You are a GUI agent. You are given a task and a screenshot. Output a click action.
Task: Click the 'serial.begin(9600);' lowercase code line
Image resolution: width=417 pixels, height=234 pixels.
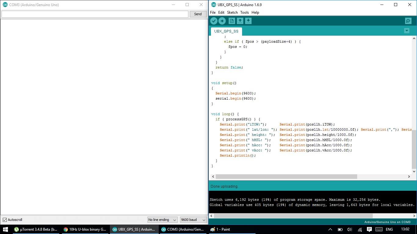[x=236, y=98]
